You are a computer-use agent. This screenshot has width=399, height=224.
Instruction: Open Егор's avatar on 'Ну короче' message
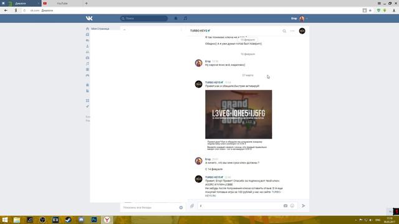coord(198,63)
